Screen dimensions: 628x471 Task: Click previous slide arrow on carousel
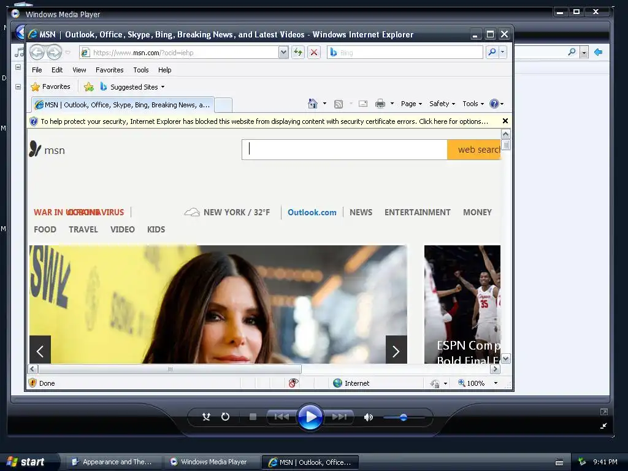[x=40, y=350]
